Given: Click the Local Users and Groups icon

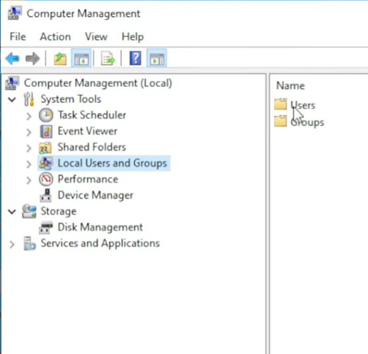Looking at the screenshot, I should 46,163.
